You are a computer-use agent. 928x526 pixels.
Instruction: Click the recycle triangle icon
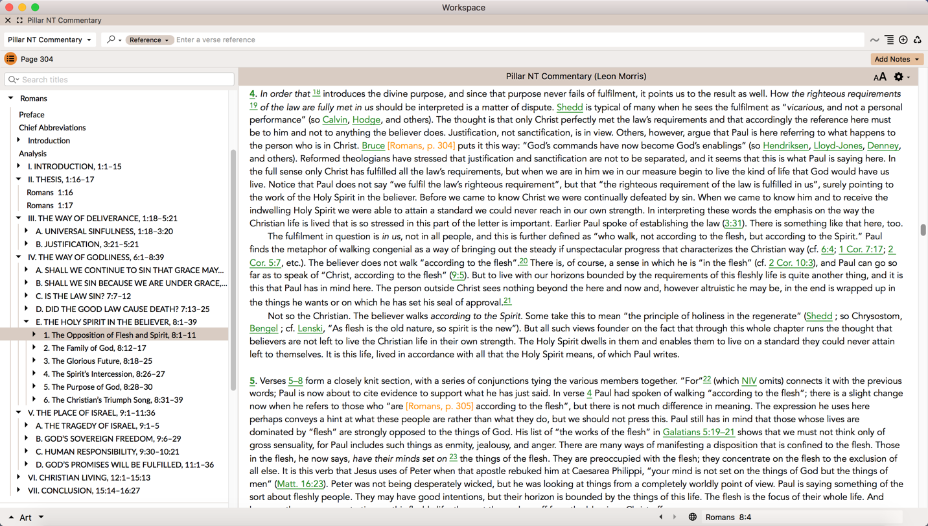pyautogui.click(x=918, y=40)
